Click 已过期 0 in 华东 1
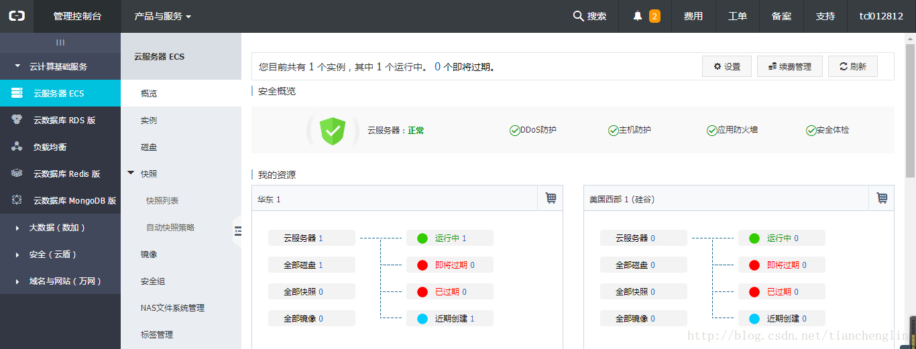Screen dimensions: 916x349 click(450, 291)
